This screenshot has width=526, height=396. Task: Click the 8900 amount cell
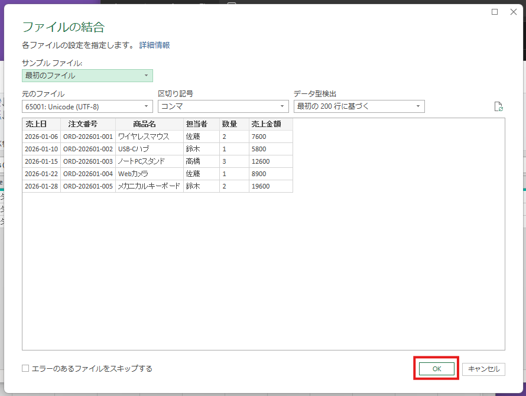click(271, 174)
